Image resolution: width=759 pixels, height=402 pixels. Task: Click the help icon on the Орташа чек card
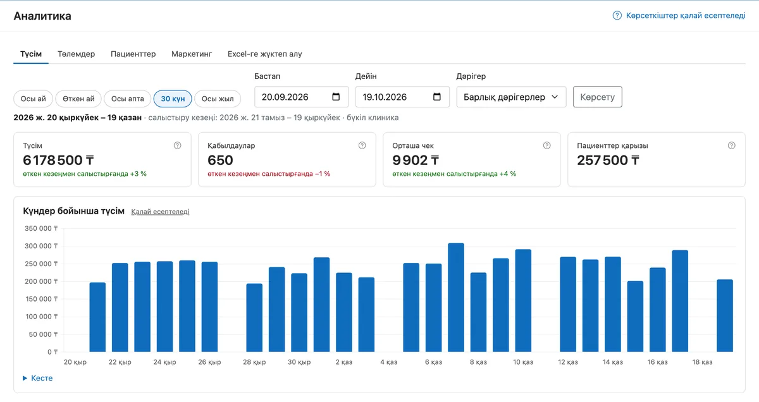click(x=547, y=145)
